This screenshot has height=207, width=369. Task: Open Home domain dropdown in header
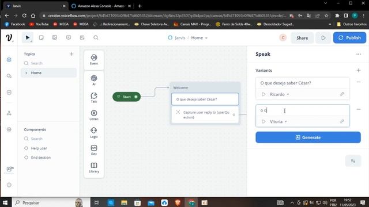[x=199, y=38]
